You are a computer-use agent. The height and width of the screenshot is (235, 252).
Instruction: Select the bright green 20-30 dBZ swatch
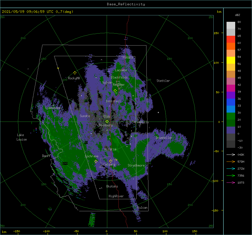(231, 116)
